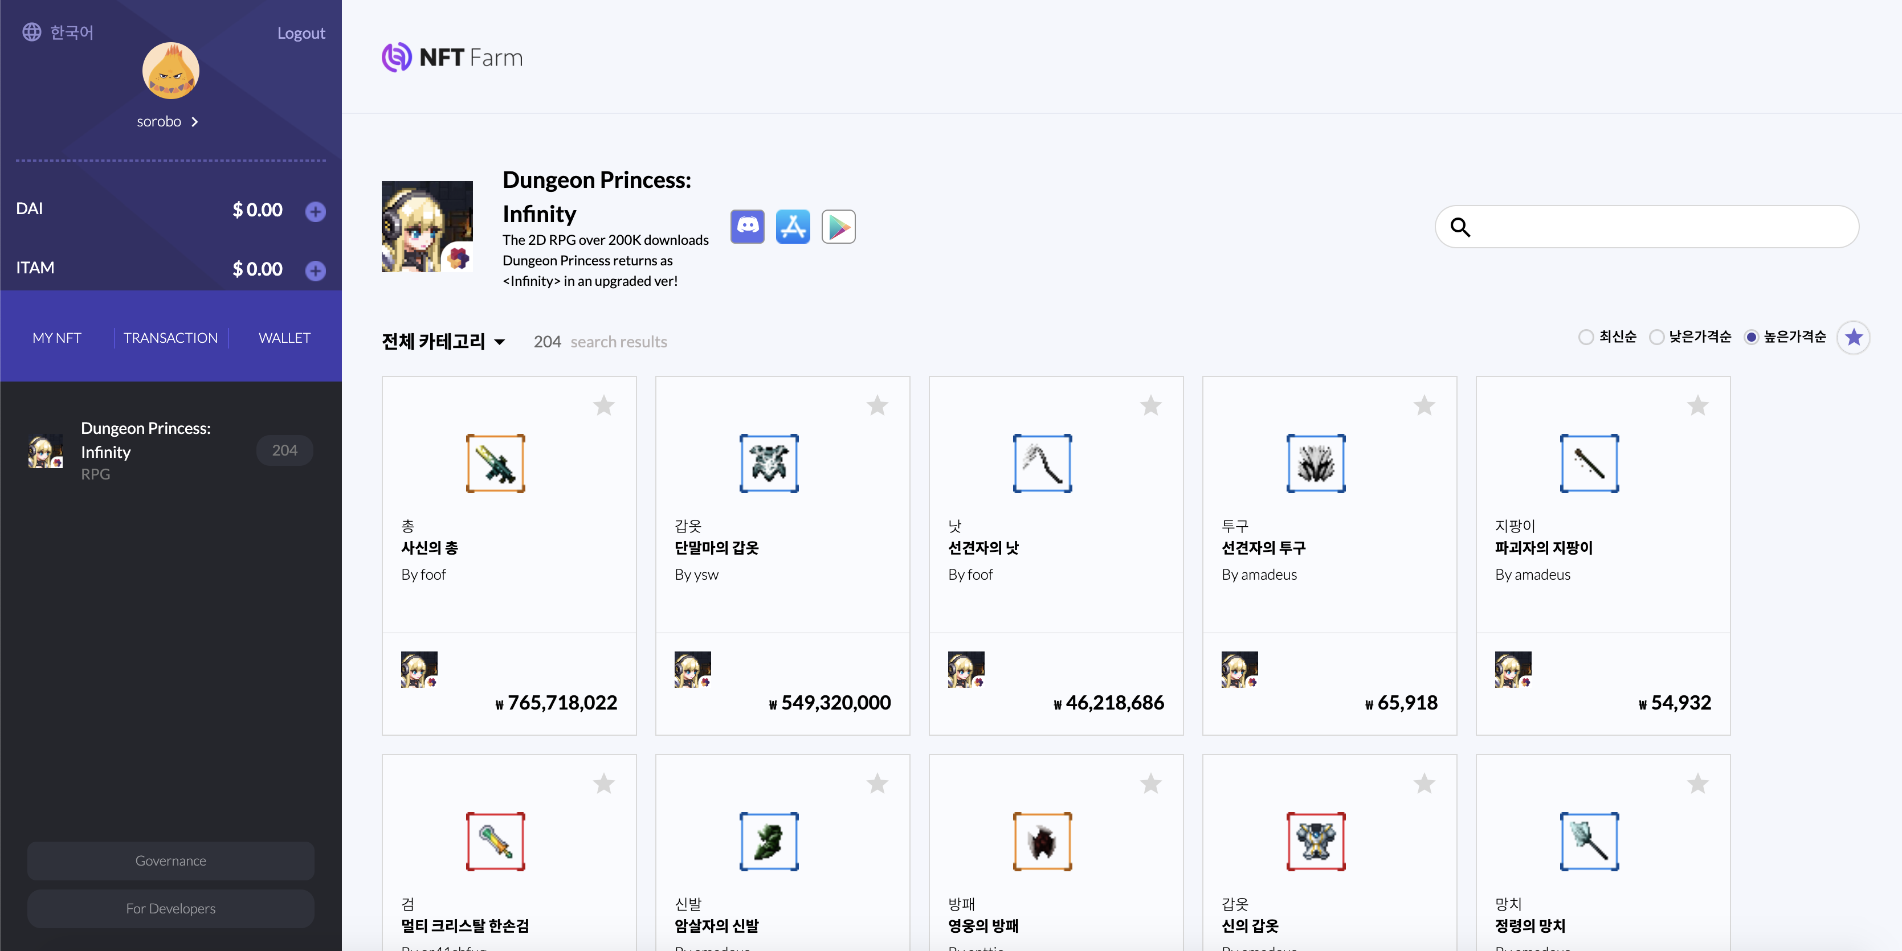Click into the search input field
This screenshot has height=951, width=1902.
[1662, 227]
